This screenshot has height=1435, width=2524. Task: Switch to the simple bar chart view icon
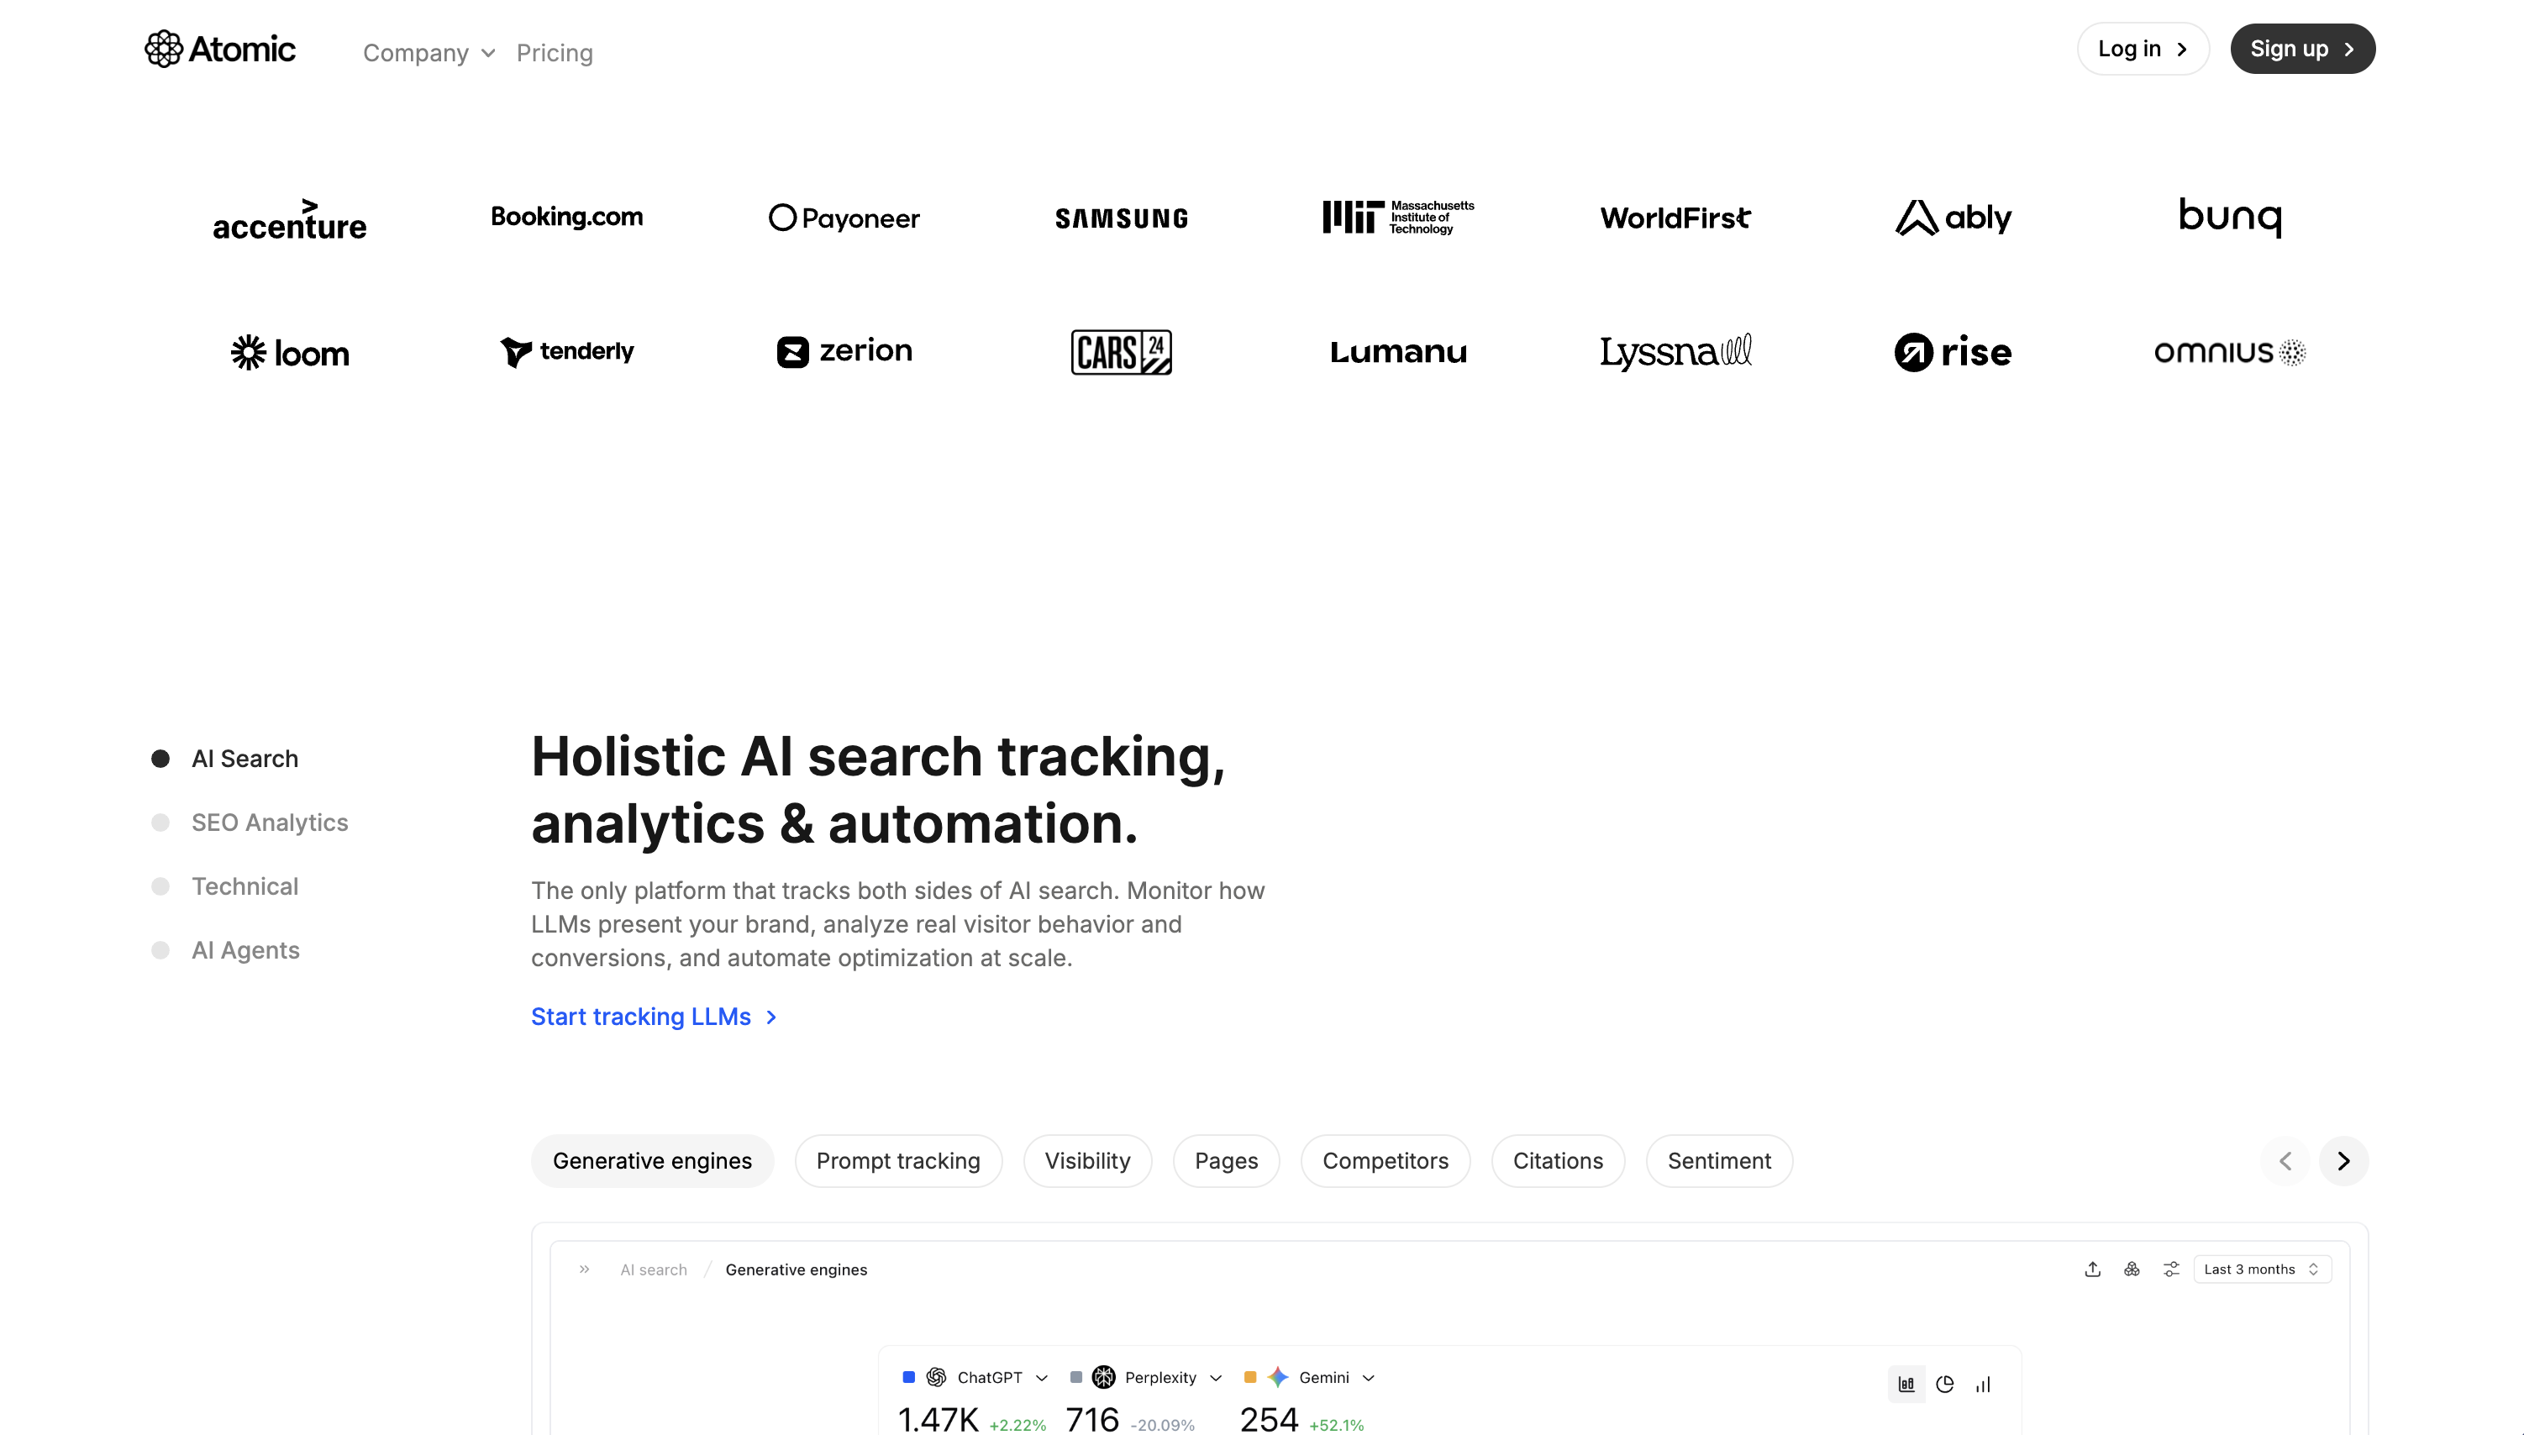pos(1983,1385)
